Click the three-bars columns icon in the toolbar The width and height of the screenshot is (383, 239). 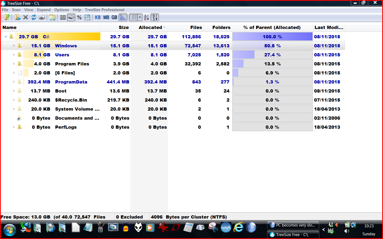63,17
